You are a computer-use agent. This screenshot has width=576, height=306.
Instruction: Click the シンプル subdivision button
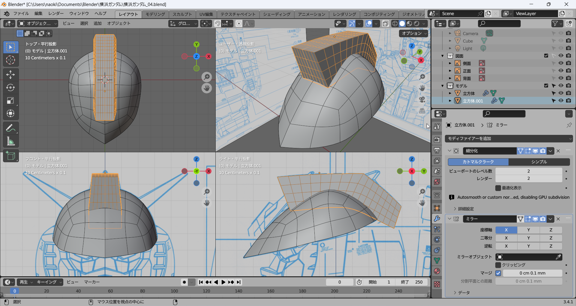click(539, 162)
